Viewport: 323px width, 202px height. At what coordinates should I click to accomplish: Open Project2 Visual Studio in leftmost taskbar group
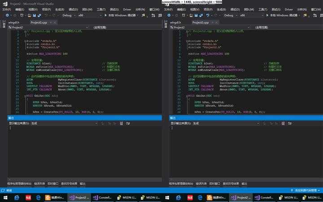coord(79,198)
